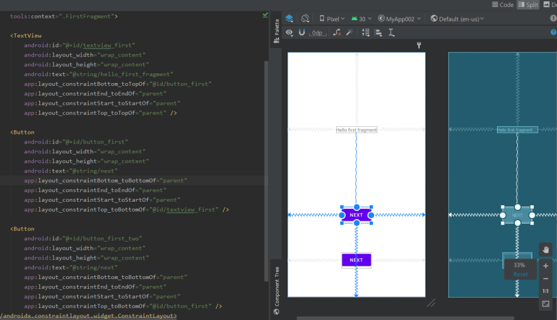Click the right constraint handle of selected NEXT button
This screenshot has height=320, width=557.
[x=371, y=215]
